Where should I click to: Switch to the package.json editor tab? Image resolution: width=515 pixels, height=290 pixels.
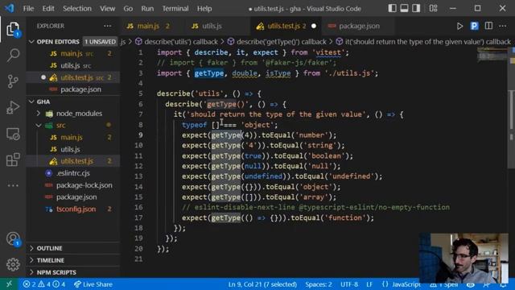click(359, 26)
